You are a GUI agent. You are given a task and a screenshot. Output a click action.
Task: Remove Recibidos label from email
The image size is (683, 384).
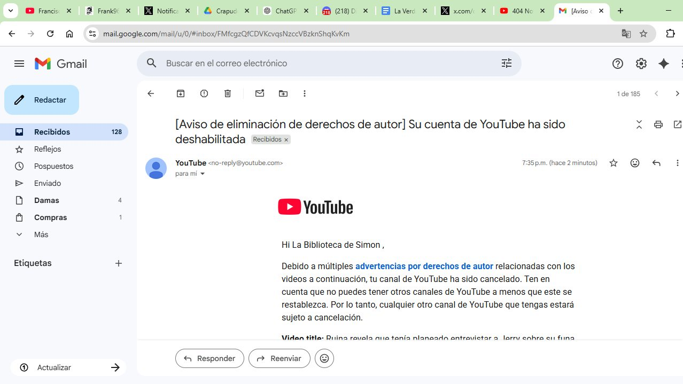(286, 139)
